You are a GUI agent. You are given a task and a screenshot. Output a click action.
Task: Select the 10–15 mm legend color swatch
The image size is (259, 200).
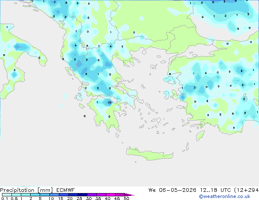pos(54,195)
